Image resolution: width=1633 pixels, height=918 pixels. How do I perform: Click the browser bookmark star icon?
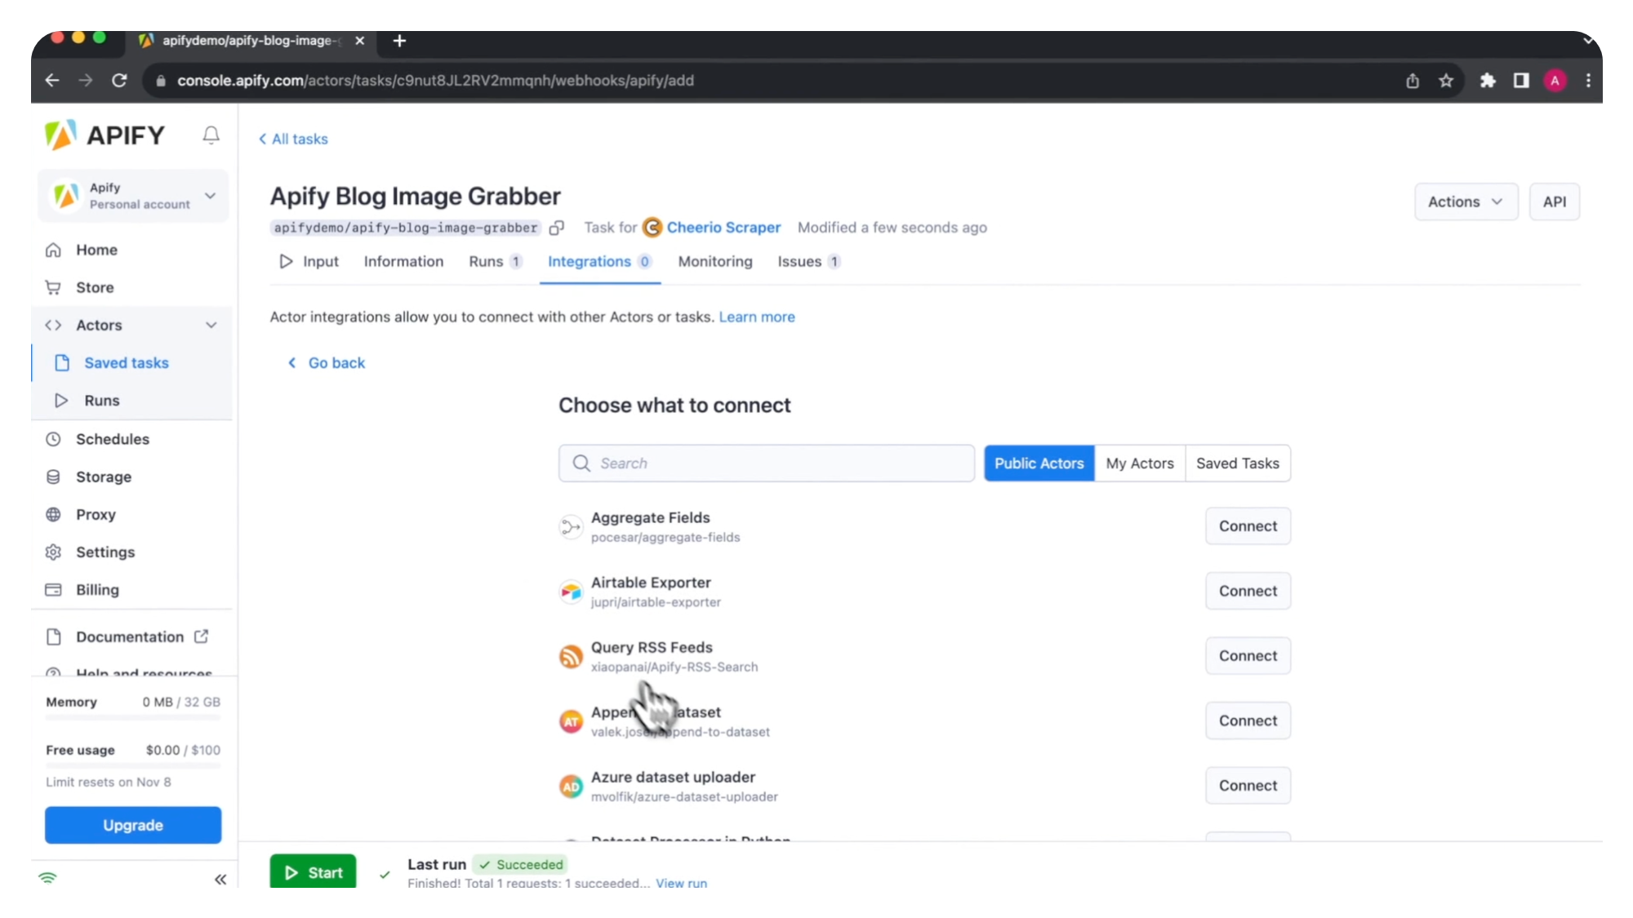pos(1446,81)
